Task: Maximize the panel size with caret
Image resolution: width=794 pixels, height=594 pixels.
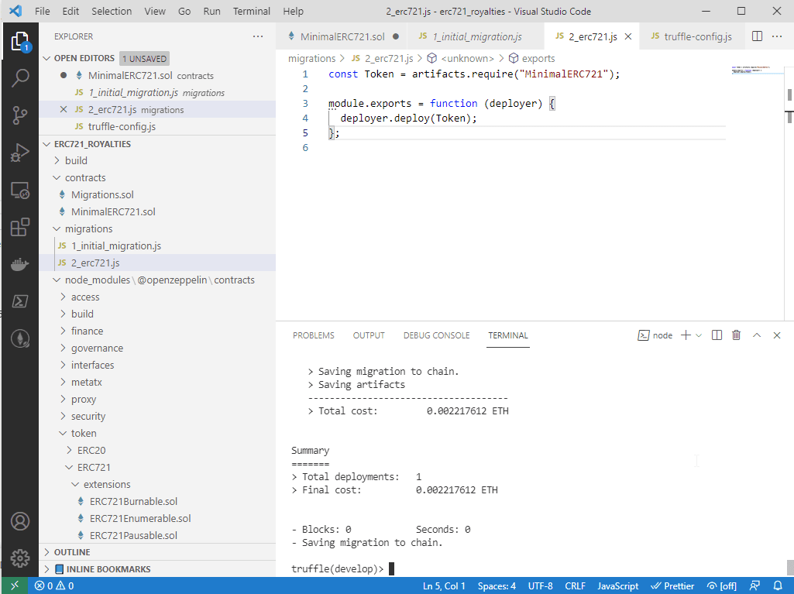Action: click(x=757, y=335)
